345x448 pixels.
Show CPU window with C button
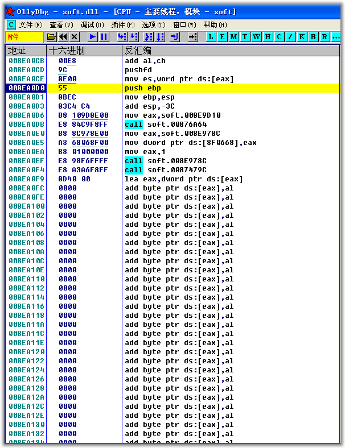click(x=279, y=36)
